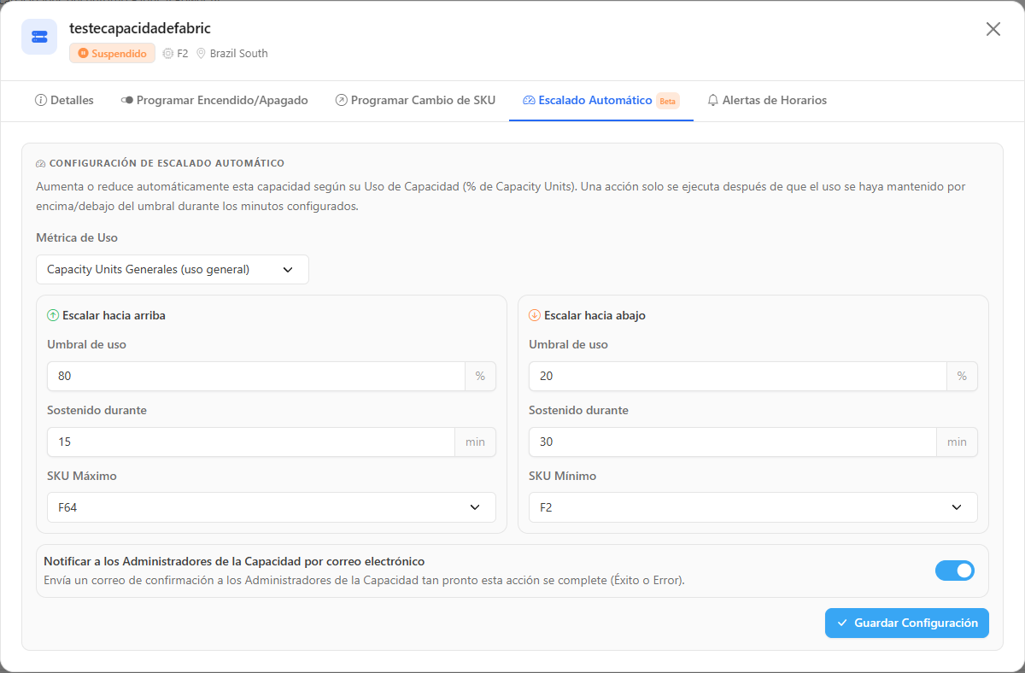
Task: Click the SKU Mínimo label
Action: pyautogui.click(x=563, y=476)
